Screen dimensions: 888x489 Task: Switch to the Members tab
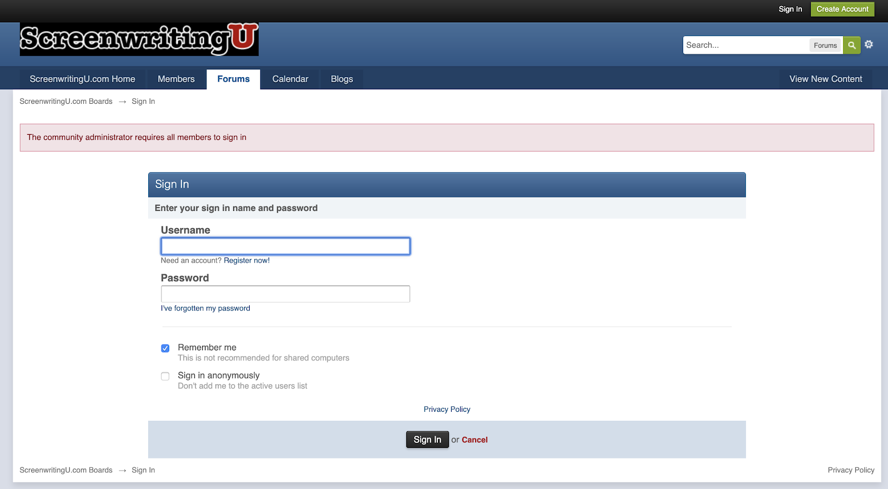coord(176,79)
